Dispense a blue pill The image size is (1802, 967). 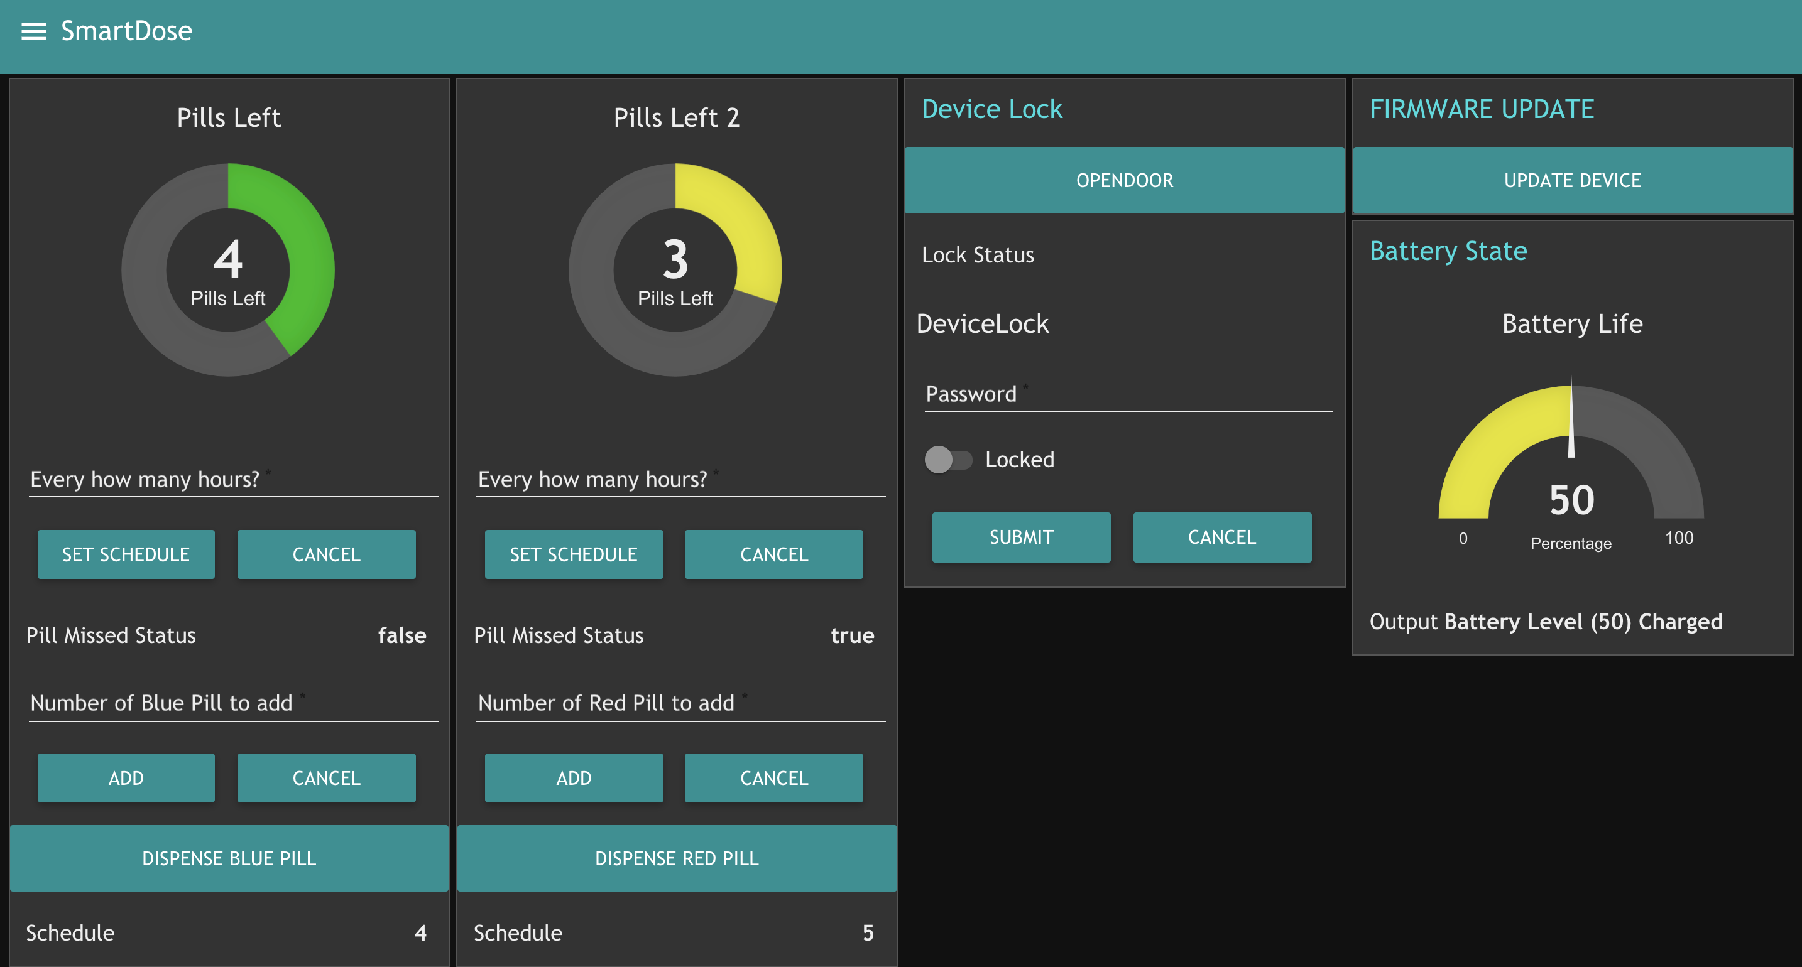click(x=229, y=858)
